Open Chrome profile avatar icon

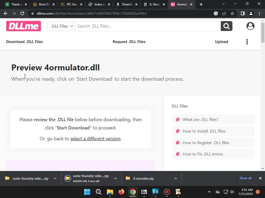pyautogui.click(x=251, y=13)
